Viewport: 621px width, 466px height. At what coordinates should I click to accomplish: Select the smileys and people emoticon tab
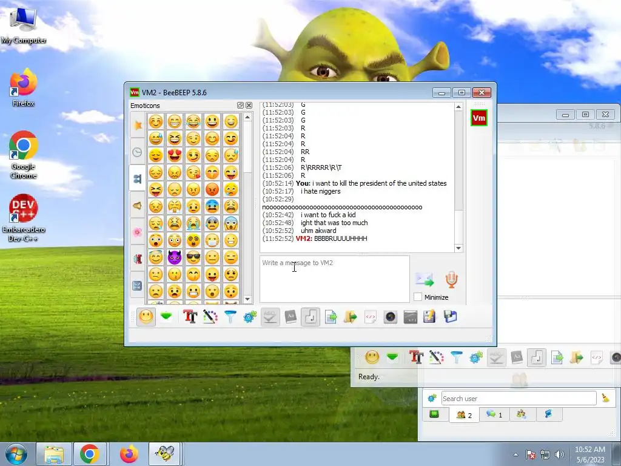click(x=138, y=179)
